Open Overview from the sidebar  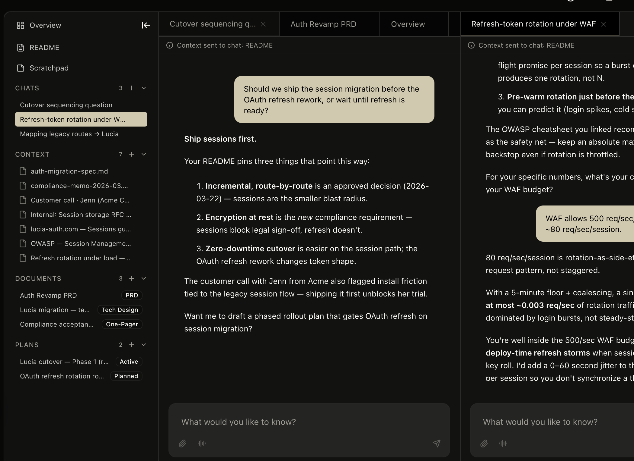point(45,25)
